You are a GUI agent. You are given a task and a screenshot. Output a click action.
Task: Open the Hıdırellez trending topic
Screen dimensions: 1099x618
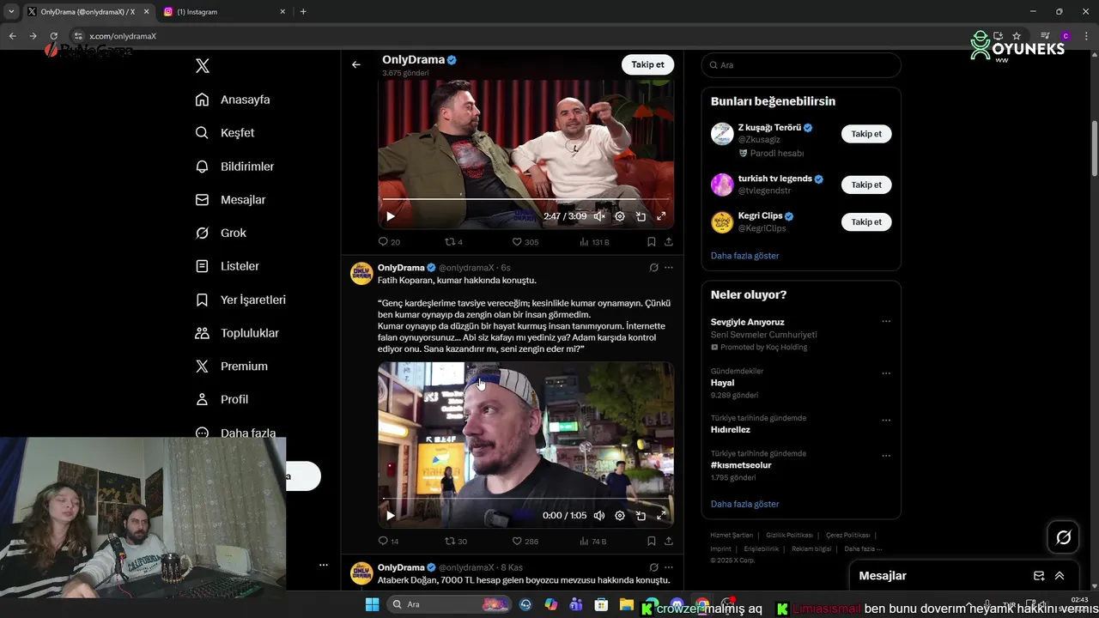[x=730, y=430]
